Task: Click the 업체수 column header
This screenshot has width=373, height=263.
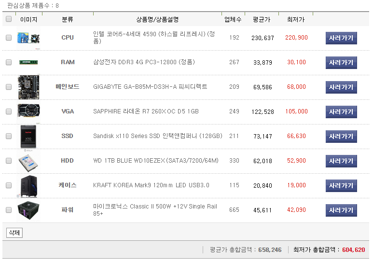Action: [233, 19]
